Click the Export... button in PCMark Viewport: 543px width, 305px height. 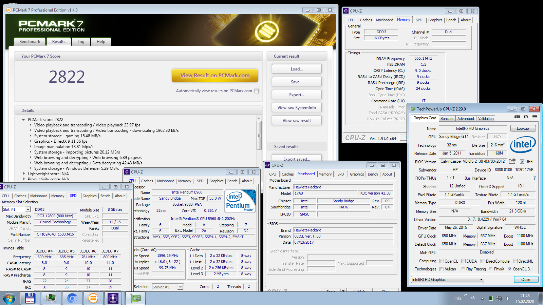click(x=297, y=95)
